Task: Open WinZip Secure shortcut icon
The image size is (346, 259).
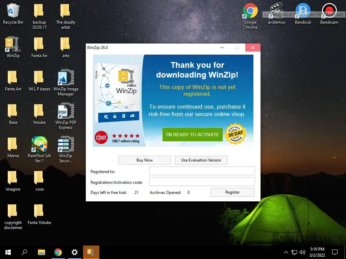Action: tap(66, 150)
